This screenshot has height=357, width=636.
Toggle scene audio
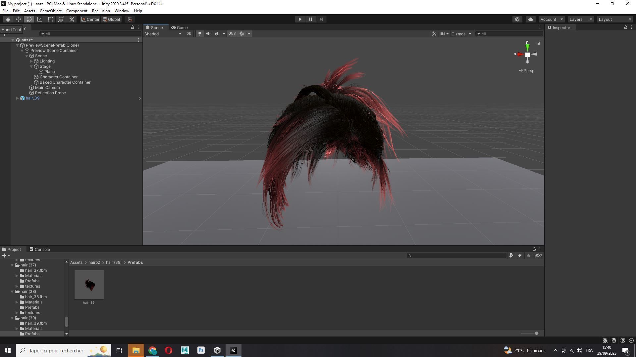pyautogui.click(x=208, y=34)
